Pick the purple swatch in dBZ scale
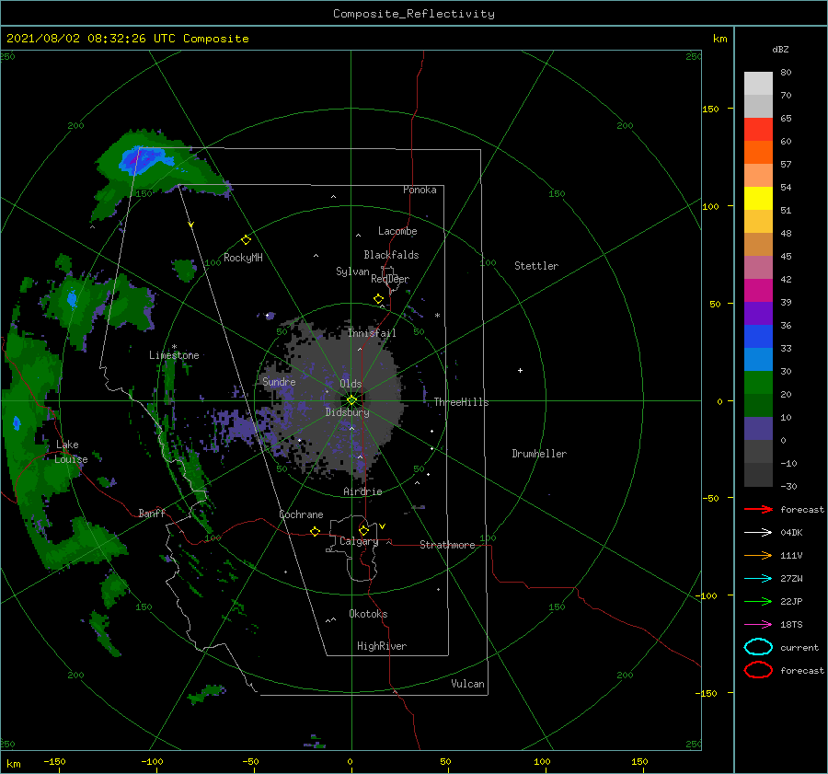The height and width of the screenshot is (774, 828). pyautogui.click(x=758, y=314)
